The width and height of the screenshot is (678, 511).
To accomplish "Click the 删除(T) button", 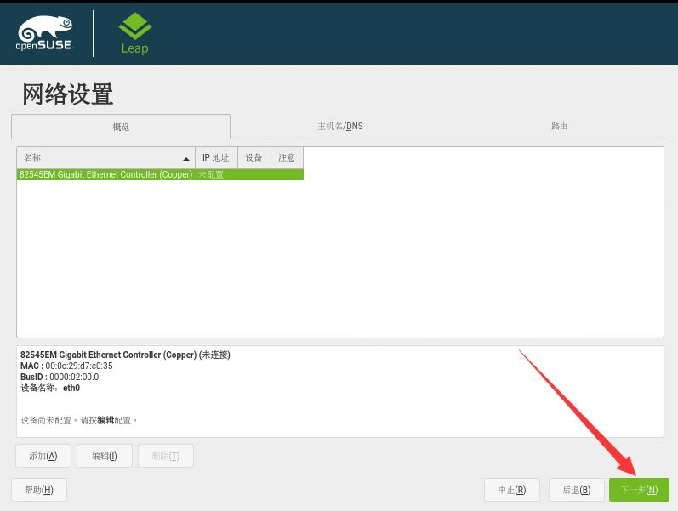I will click(x=166, y=456).
